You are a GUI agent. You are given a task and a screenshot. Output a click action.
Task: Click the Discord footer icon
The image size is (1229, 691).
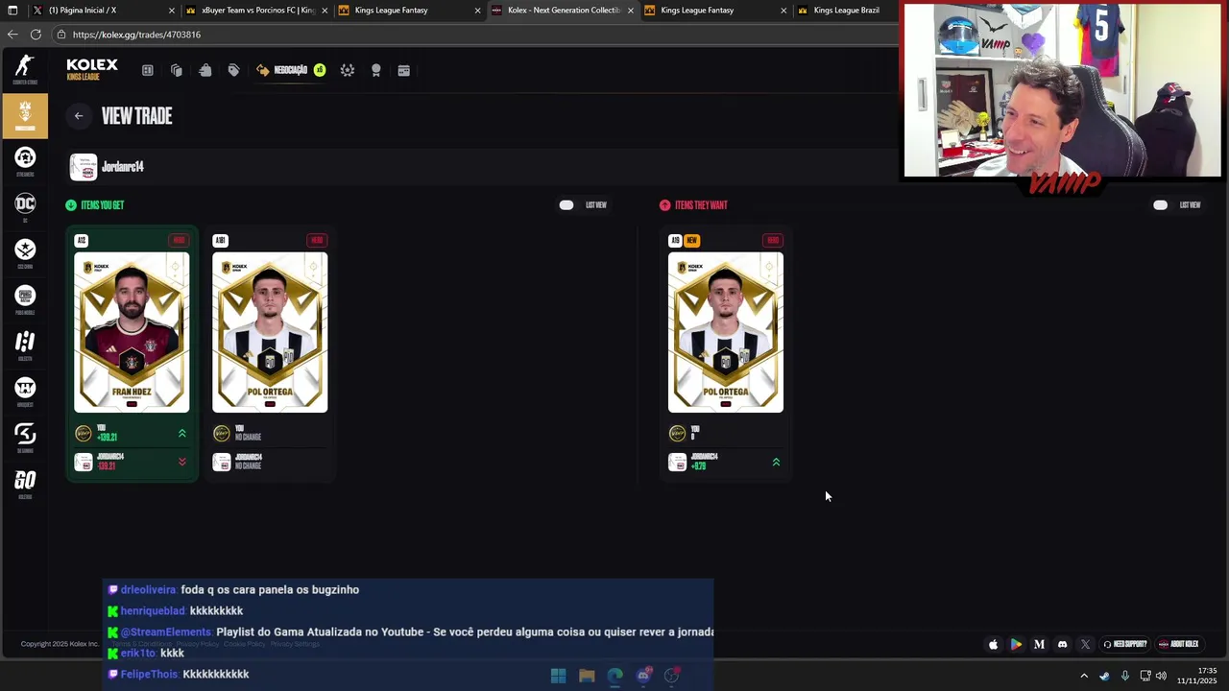click(x=1062, y=645)
